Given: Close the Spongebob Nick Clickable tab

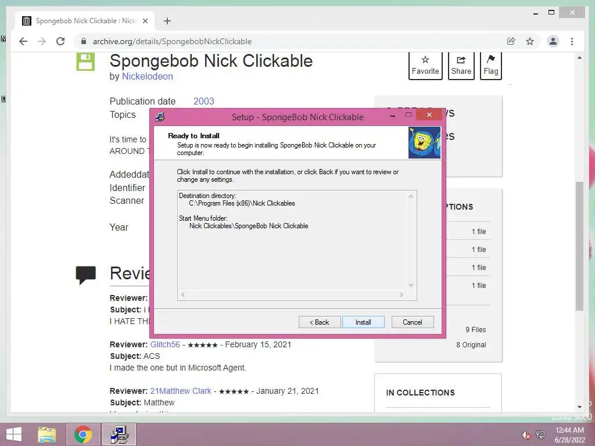Looking at the screenshot, I should coord(145,21).
